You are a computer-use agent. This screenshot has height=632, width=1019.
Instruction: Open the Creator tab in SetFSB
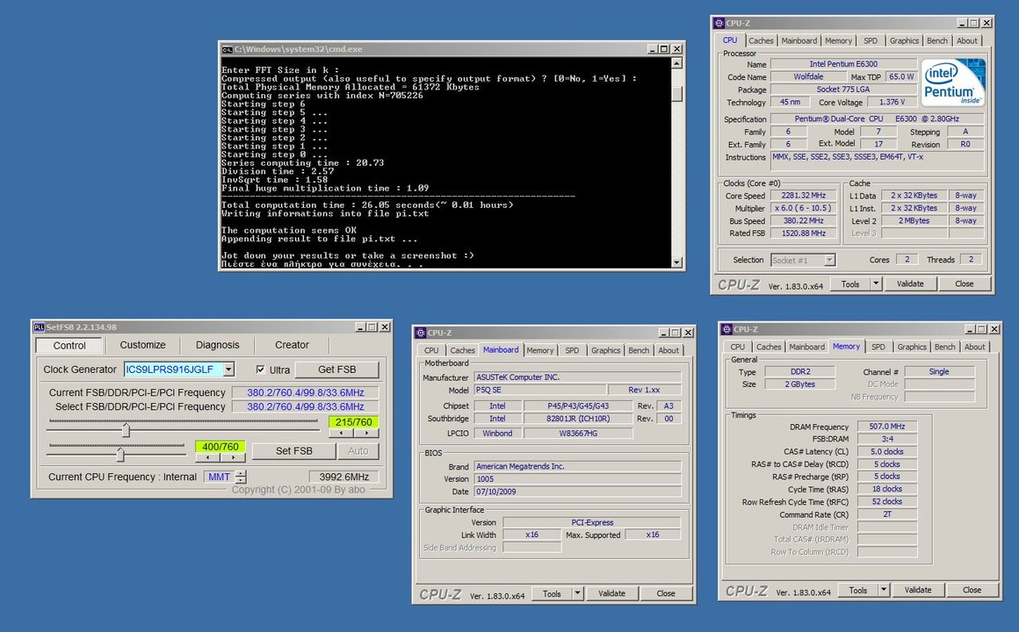coord(292,345)
